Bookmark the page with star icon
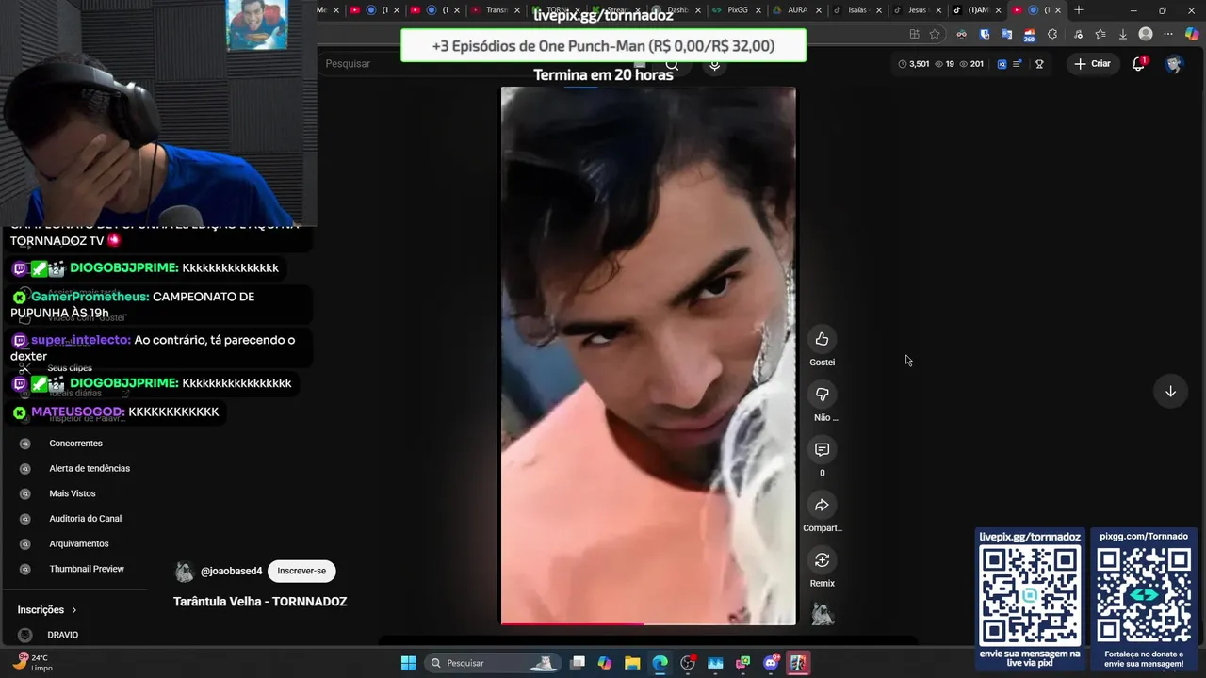The height and width of the screenshot is (678, 1206). pyautogui.click(x=935, y=34)
